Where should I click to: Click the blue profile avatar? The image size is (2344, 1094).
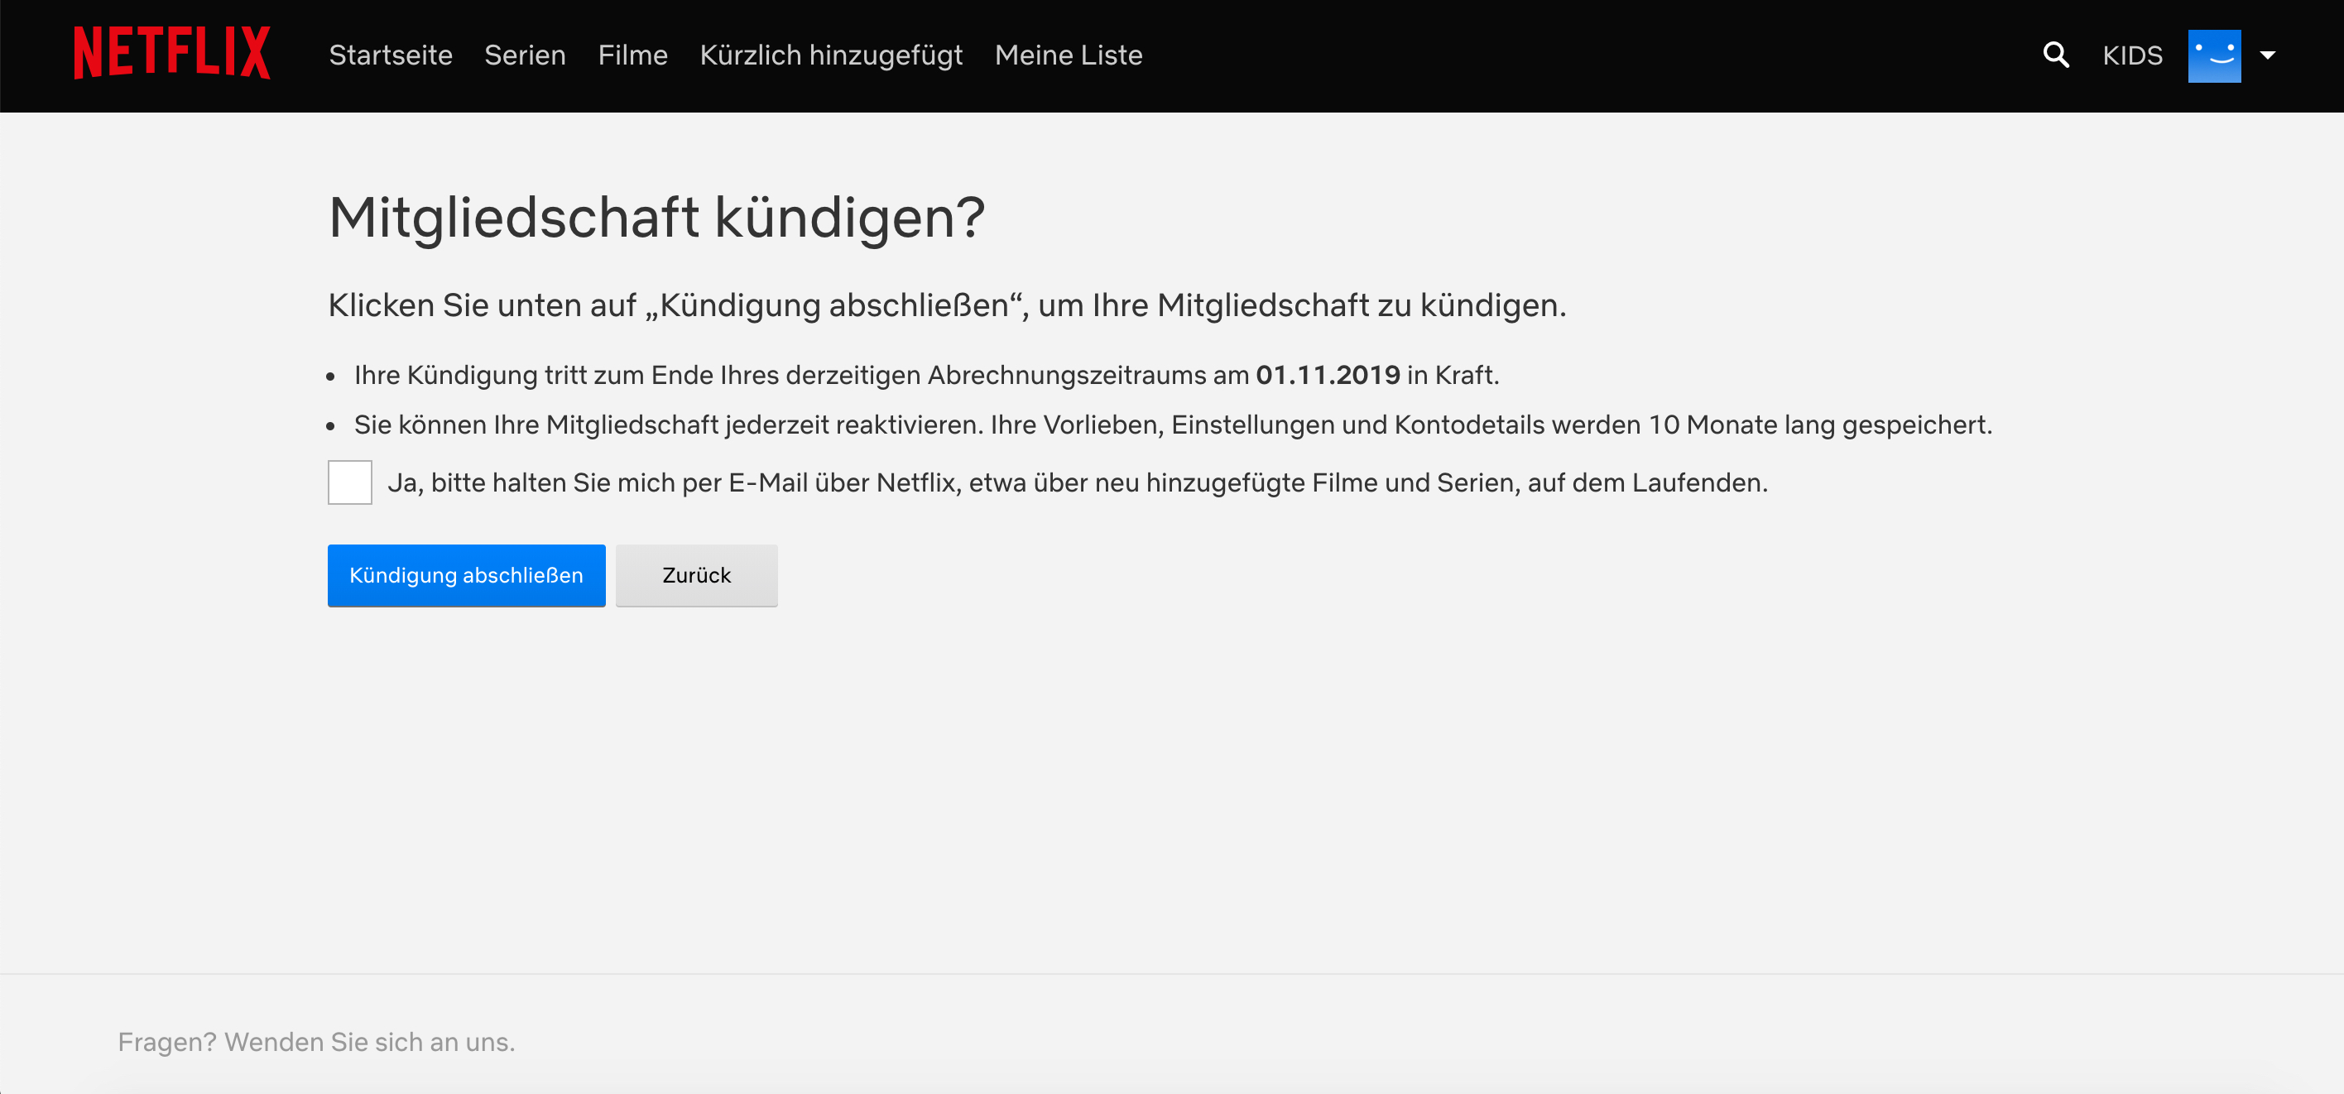click(2213, 55)
